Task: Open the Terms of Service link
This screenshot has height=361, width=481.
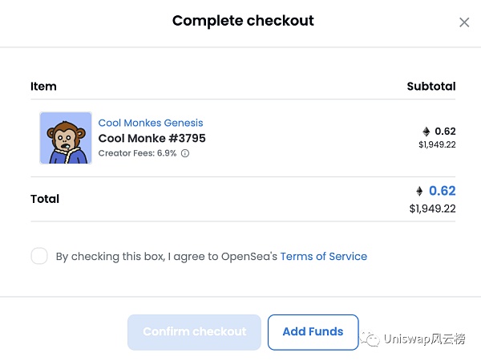Action: 323,257
